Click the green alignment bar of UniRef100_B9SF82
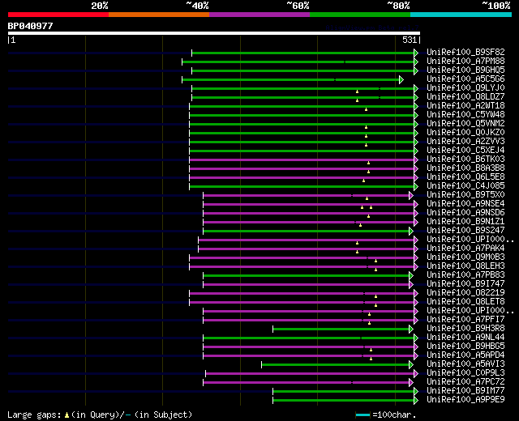 [302, 53]
